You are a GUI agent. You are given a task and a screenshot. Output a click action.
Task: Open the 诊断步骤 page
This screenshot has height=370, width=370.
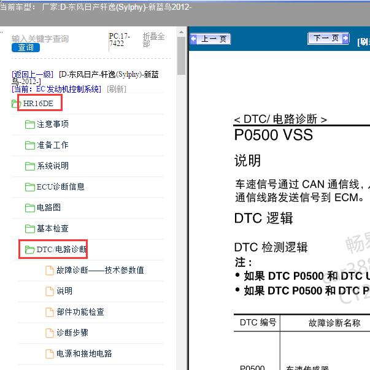click(x=72, y=333)
